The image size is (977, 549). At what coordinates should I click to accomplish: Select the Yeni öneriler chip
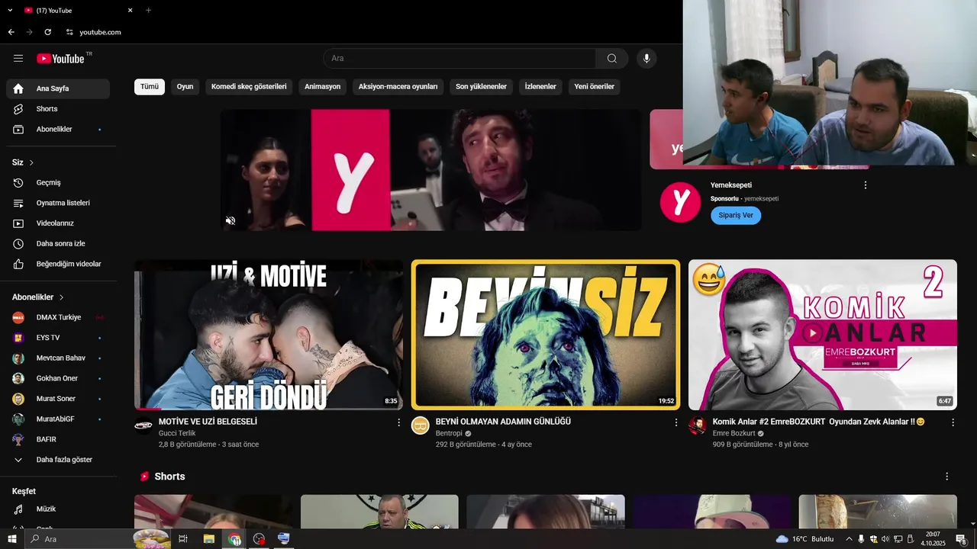pyautogui.click(x=594, y=87)
